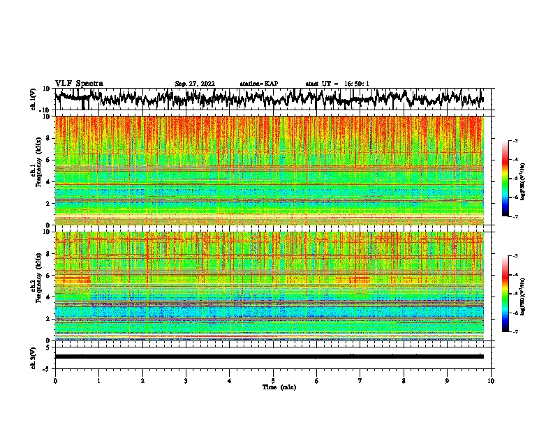Click the "station=KAP" header label
Screen dimensions: 553x427
pyautogui.click(x=259, y=84)
